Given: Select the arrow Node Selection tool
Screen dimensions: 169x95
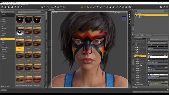Looking at the screenshot, I should pos(88,7).
